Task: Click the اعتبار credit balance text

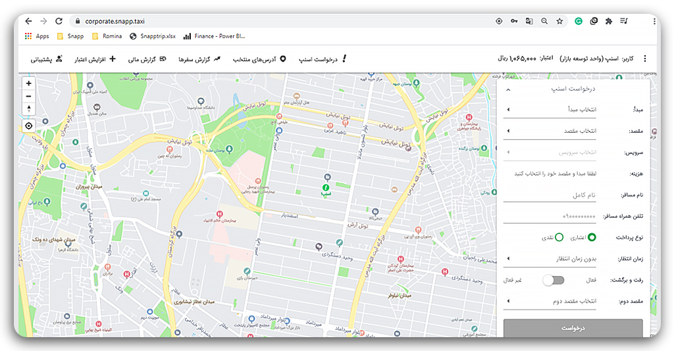Action: click(525, 59)
